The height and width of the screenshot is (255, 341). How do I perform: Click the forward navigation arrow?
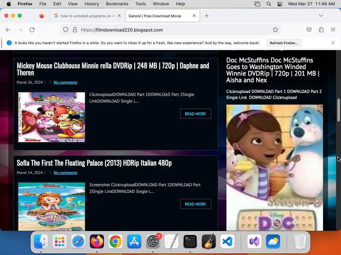click(20, 30)
